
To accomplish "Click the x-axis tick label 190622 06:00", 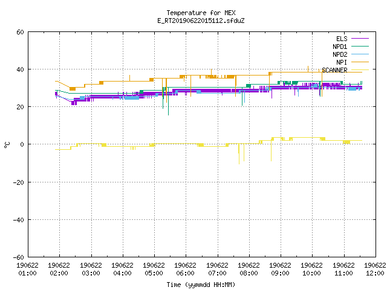I will tap(186, 269).
